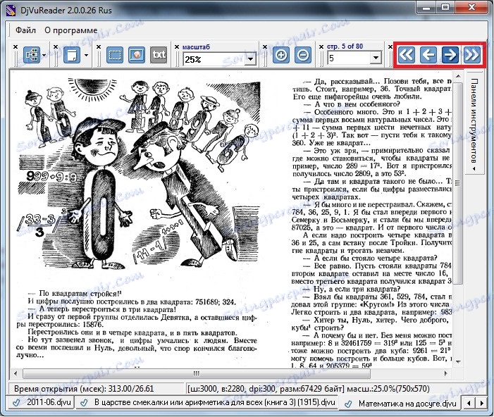Select the Математика на досуге.djvu tab
Viewport: 494px width, 417px height.
tap(401, 404)
